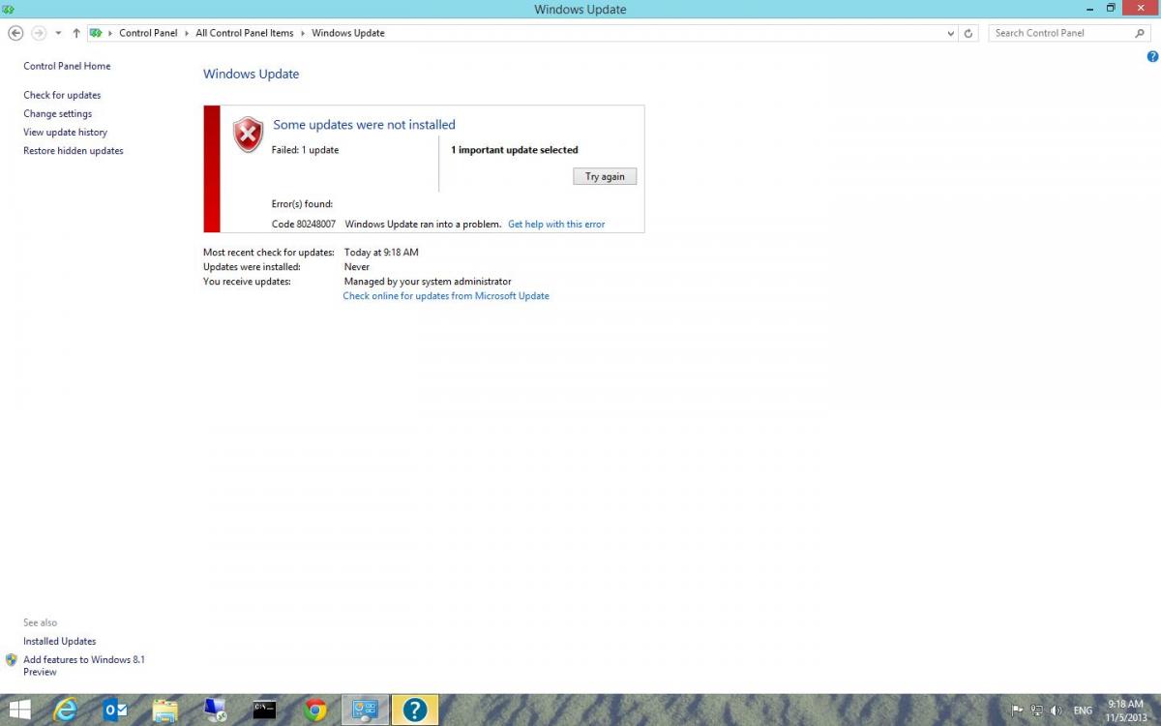The width and height of the screenshot is (1161, 726).
Task: Click Managed by your system administrator text
Action: tap(428, 282)
